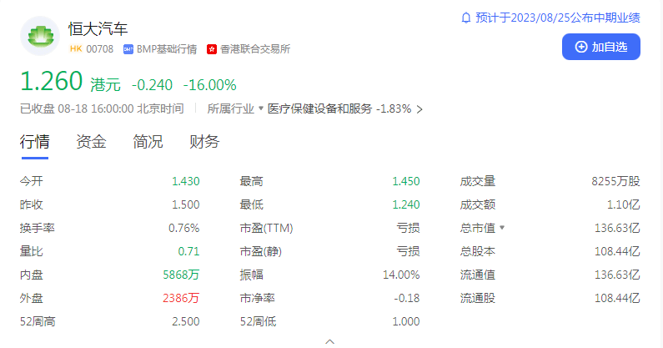Click the 今开 value 1.430
Screen dimensions: 663x348
[186, 181]
